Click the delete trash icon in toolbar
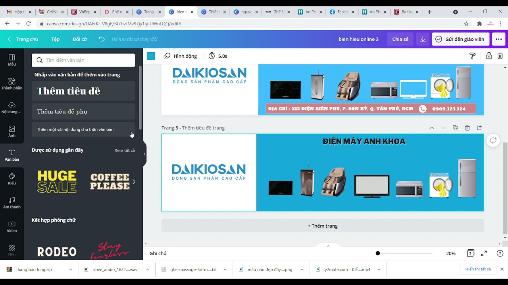508x285 pixels. coord(500,56)
